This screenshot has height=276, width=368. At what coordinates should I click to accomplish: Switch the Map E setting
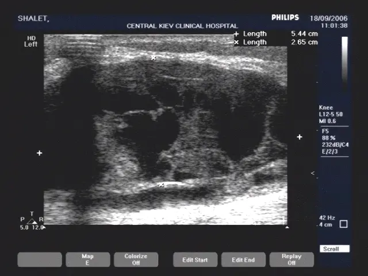click(x=87, y=260)
